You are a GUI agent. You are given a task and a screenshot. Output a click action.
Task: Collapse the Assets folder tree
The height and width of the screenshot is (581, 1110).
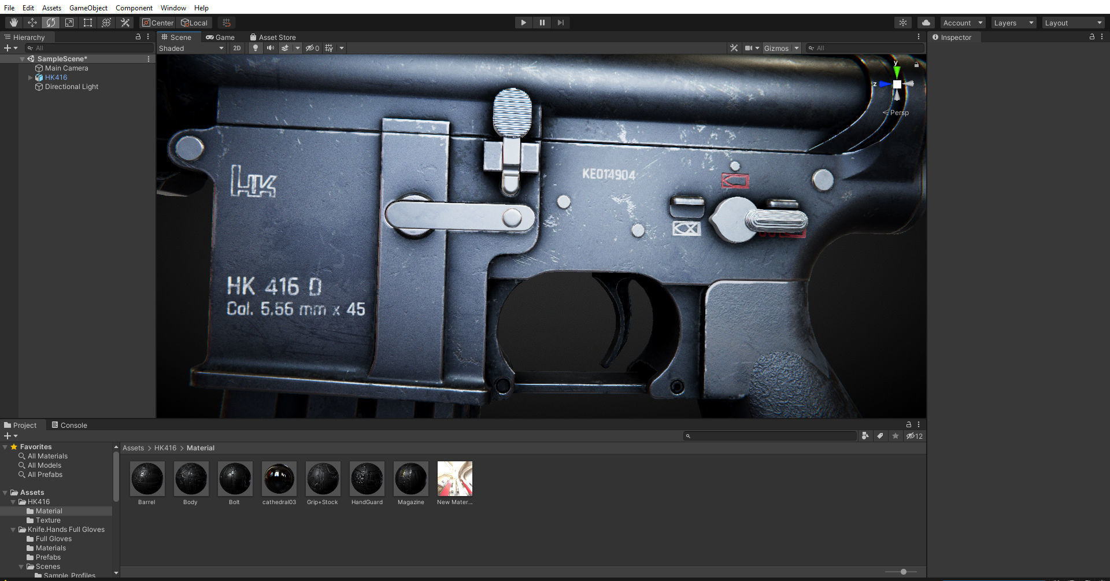5,493
